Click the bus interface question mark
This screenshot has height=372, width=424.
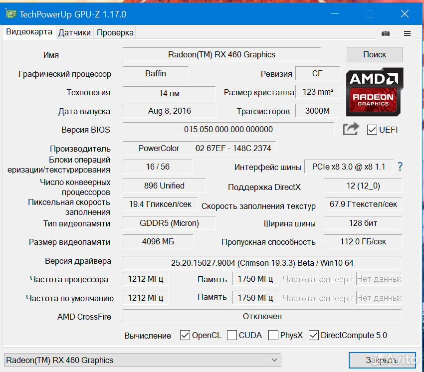(x=400, y=166)
